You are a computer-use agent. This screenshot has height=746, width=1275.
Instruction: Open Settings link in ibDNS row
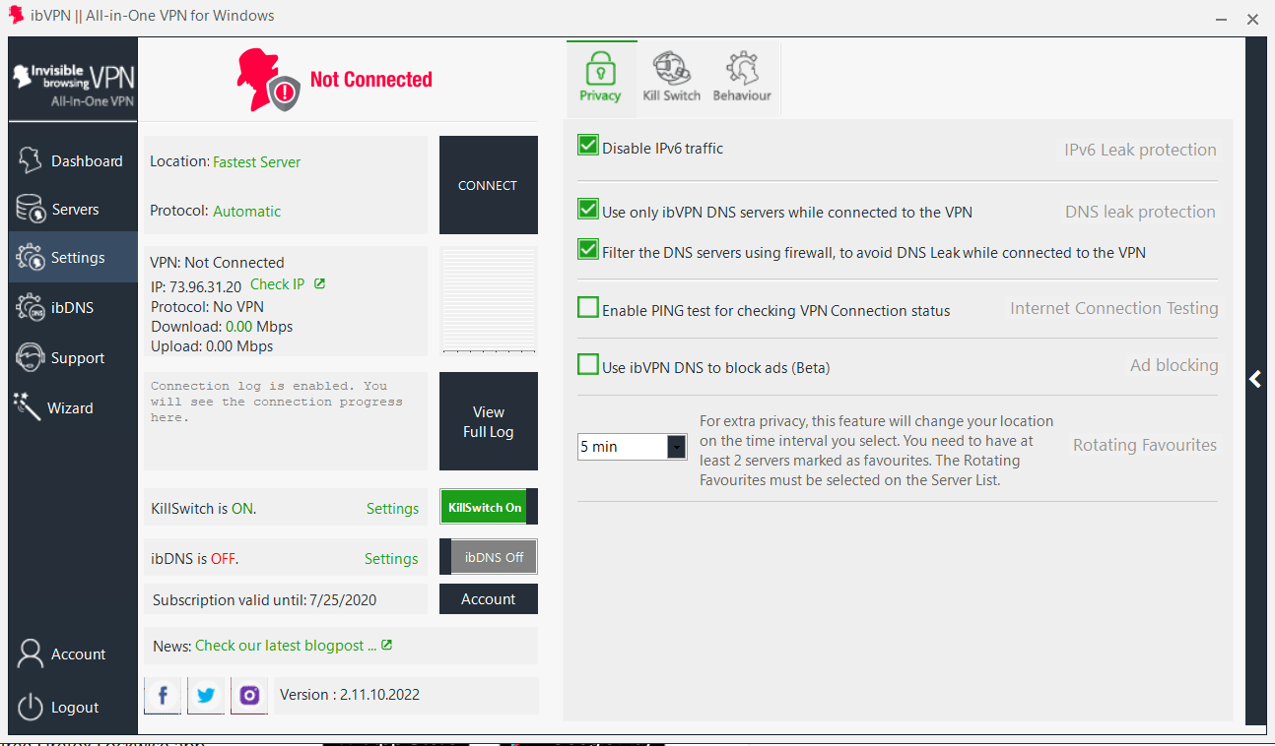(x=391, y=558)
